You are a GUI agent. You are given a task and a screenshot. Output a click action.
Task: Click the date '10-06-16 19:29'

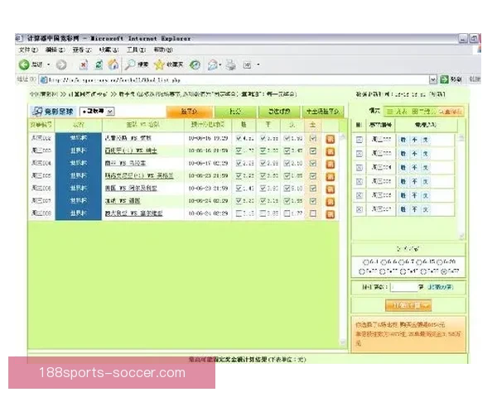(x=208, y=138)
